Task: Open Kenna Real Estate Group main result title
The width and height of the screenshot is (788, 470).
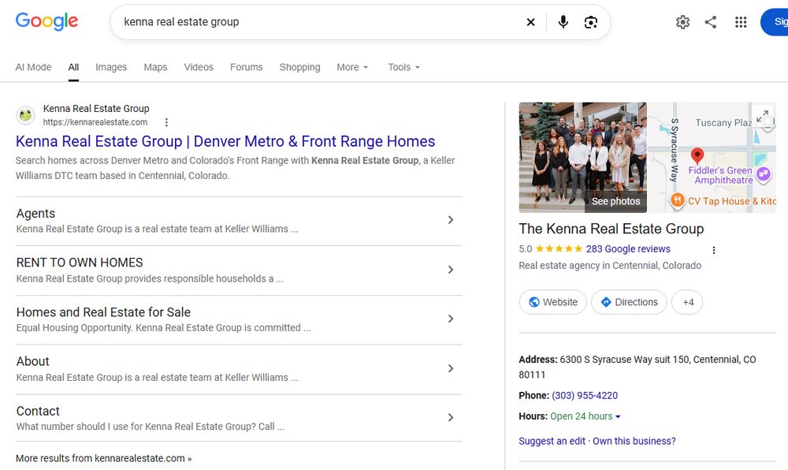Action: point(225,141)
